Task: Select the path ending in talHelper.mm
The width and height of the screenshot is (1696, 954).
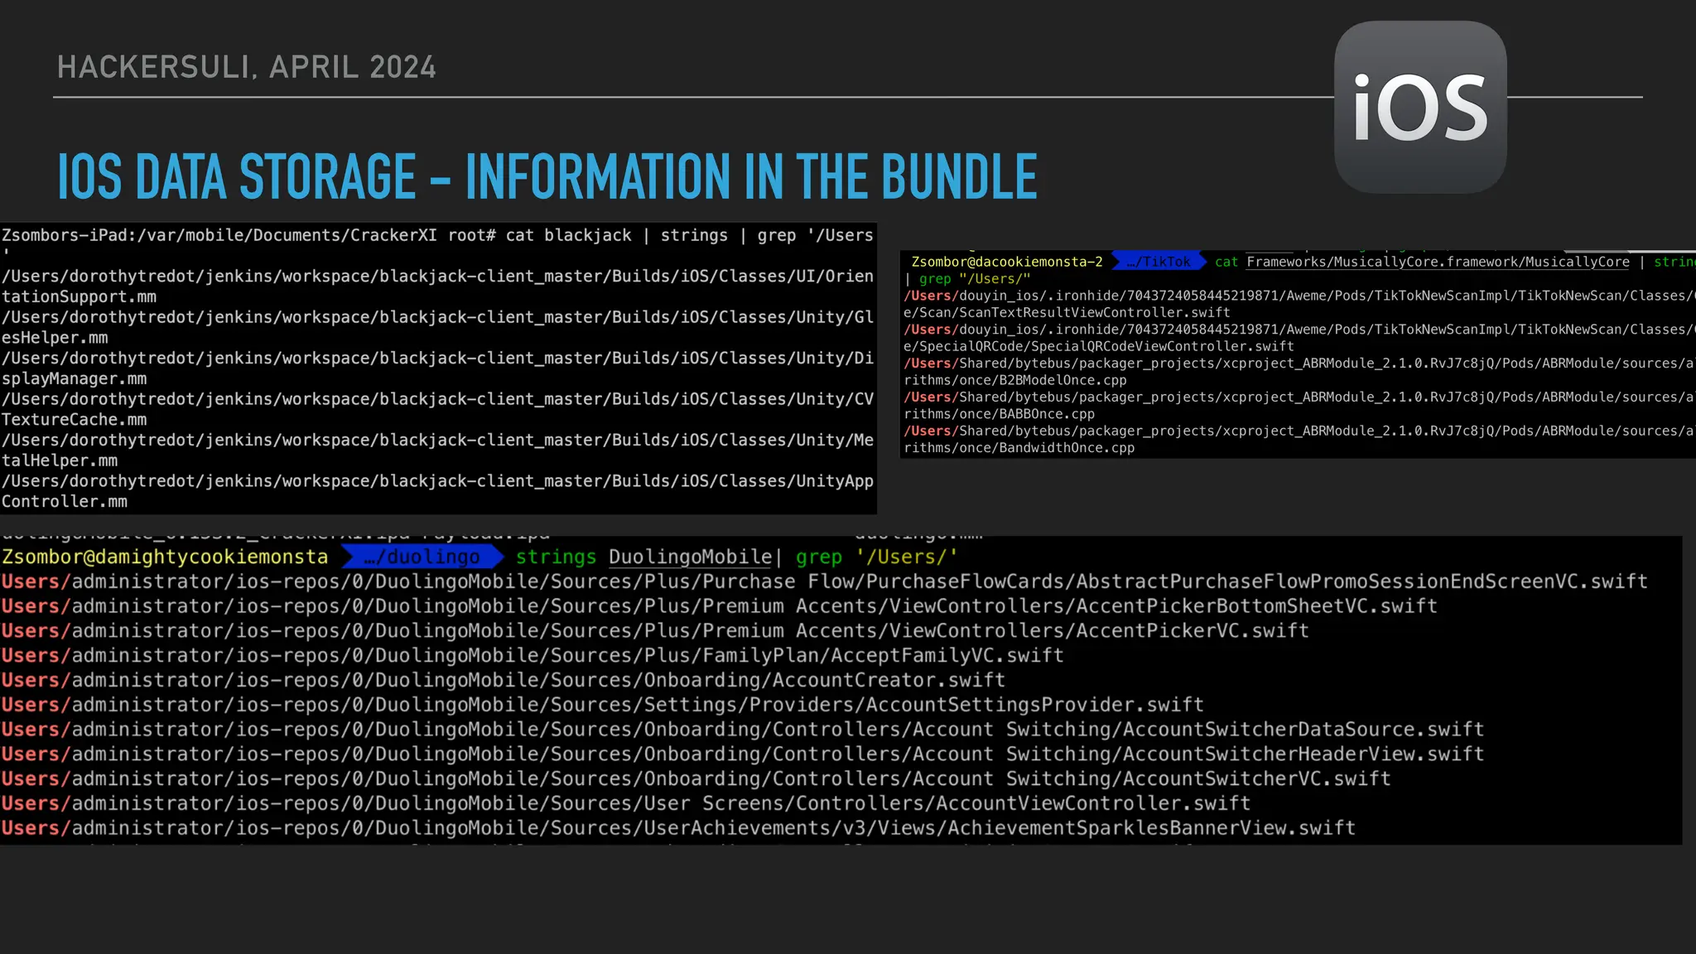Action: coord(437,450)
